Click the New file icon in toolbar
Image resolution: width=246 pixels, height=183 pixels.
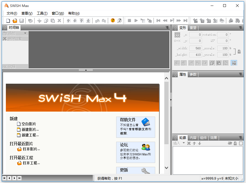(x=8, y=21)
